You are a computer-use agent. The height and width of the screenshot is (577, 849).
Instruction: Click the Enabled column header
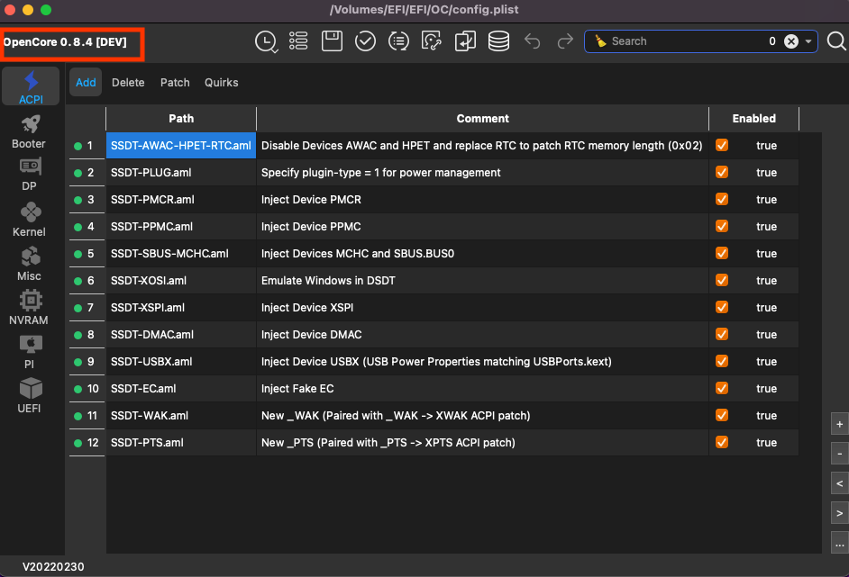tap(753, 119)
